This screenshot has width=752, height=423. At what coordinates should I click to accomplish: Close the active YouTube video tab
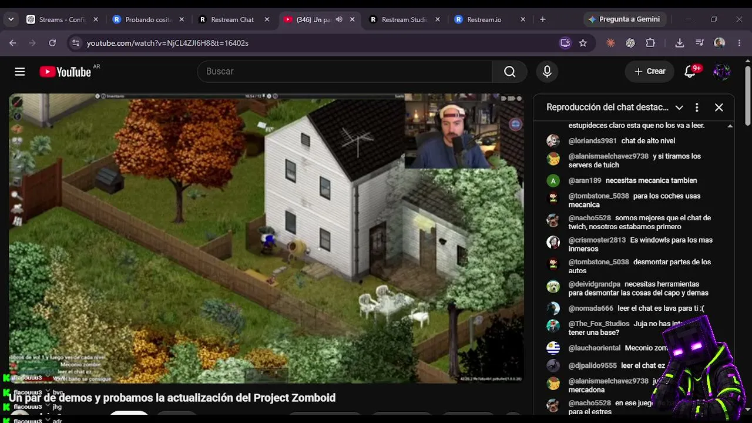pyautogui.click(x=352, y=19)
